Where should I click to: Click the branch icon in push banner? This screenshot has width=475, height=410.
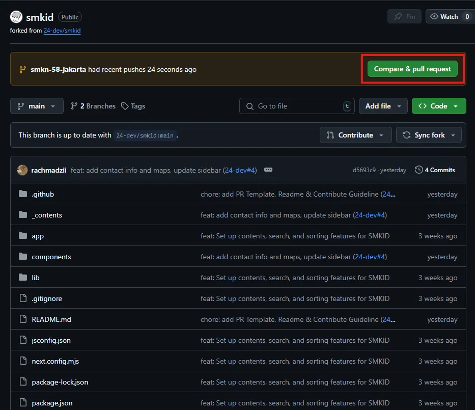tap(22, 70)
